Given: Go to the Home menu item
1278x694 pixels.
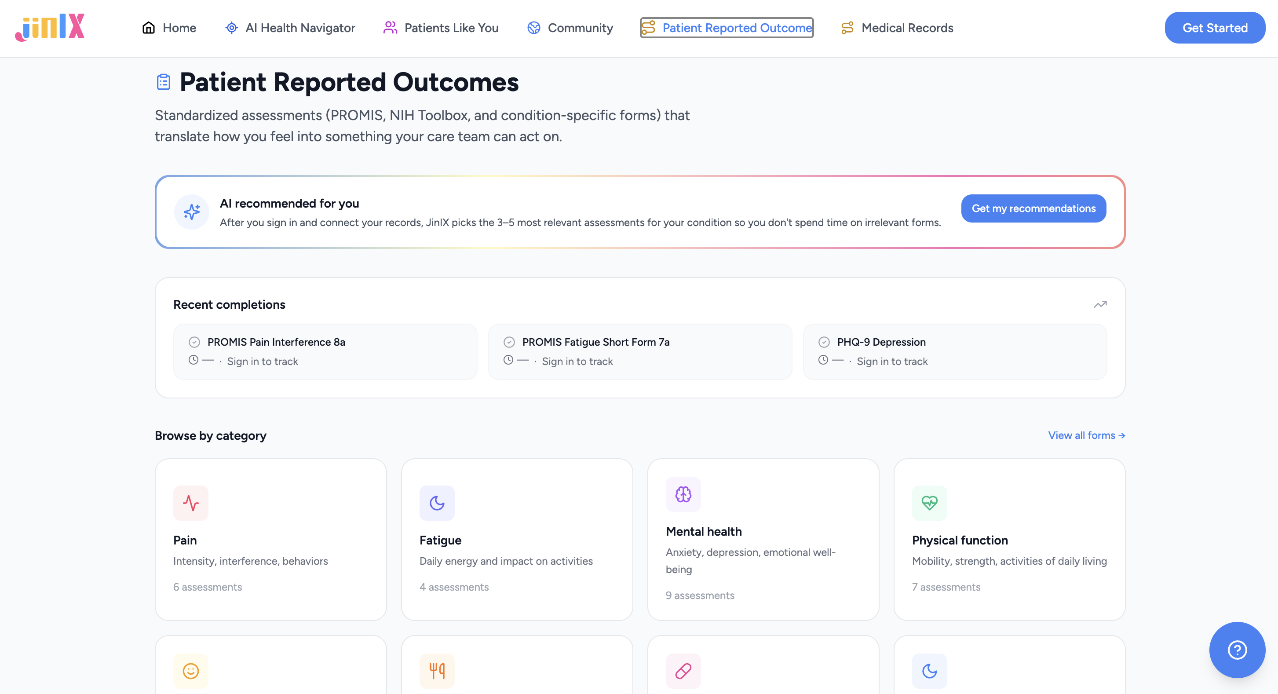Looking at the screenshot, I should click(x=169, y=28).
